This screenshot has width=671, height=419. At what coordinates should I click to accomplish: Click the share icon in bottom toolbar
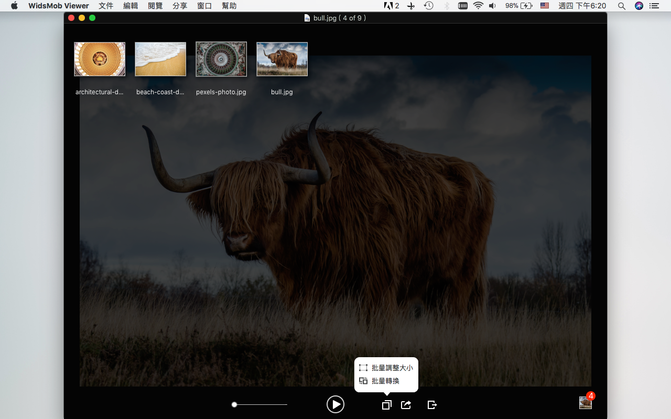click(x=406, y=405)
